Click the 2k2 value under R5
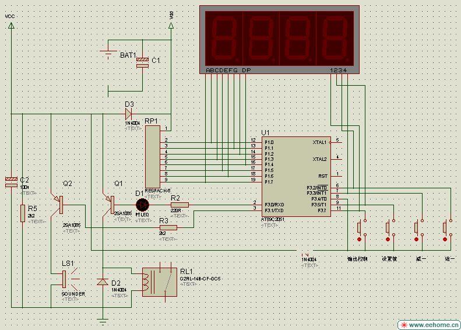Viewport: 461px width, 330px height. [31, 216]
